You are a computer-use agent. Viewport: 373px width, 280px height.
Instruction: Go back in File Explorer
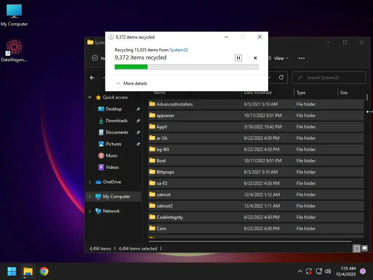92,78
